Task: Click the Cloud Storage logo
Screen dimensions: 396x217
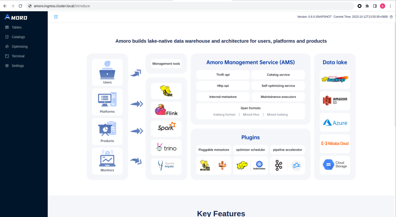Action: point(335,165)
